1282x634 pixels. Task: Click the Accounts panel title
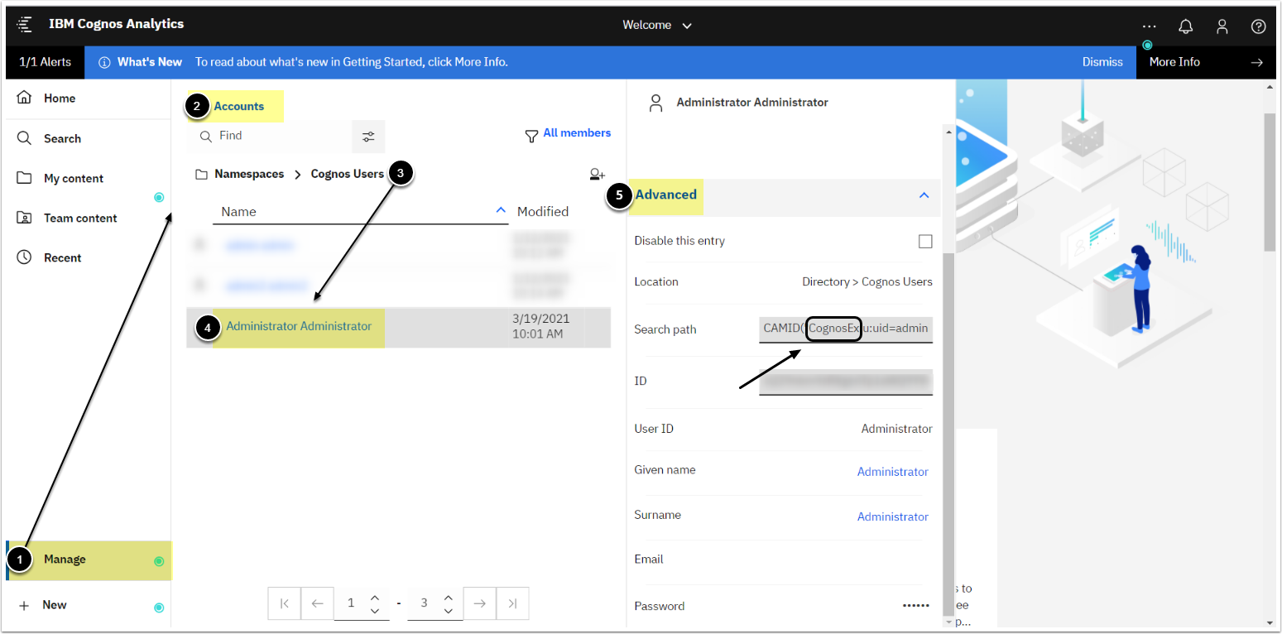pyautogui.click(x=239, y=106)
